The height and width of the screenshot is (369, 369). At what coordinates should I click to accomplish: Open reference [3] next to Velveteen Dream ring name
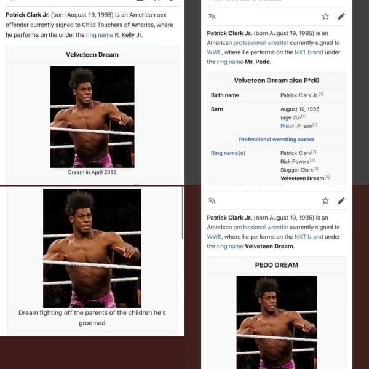[327, 177]
